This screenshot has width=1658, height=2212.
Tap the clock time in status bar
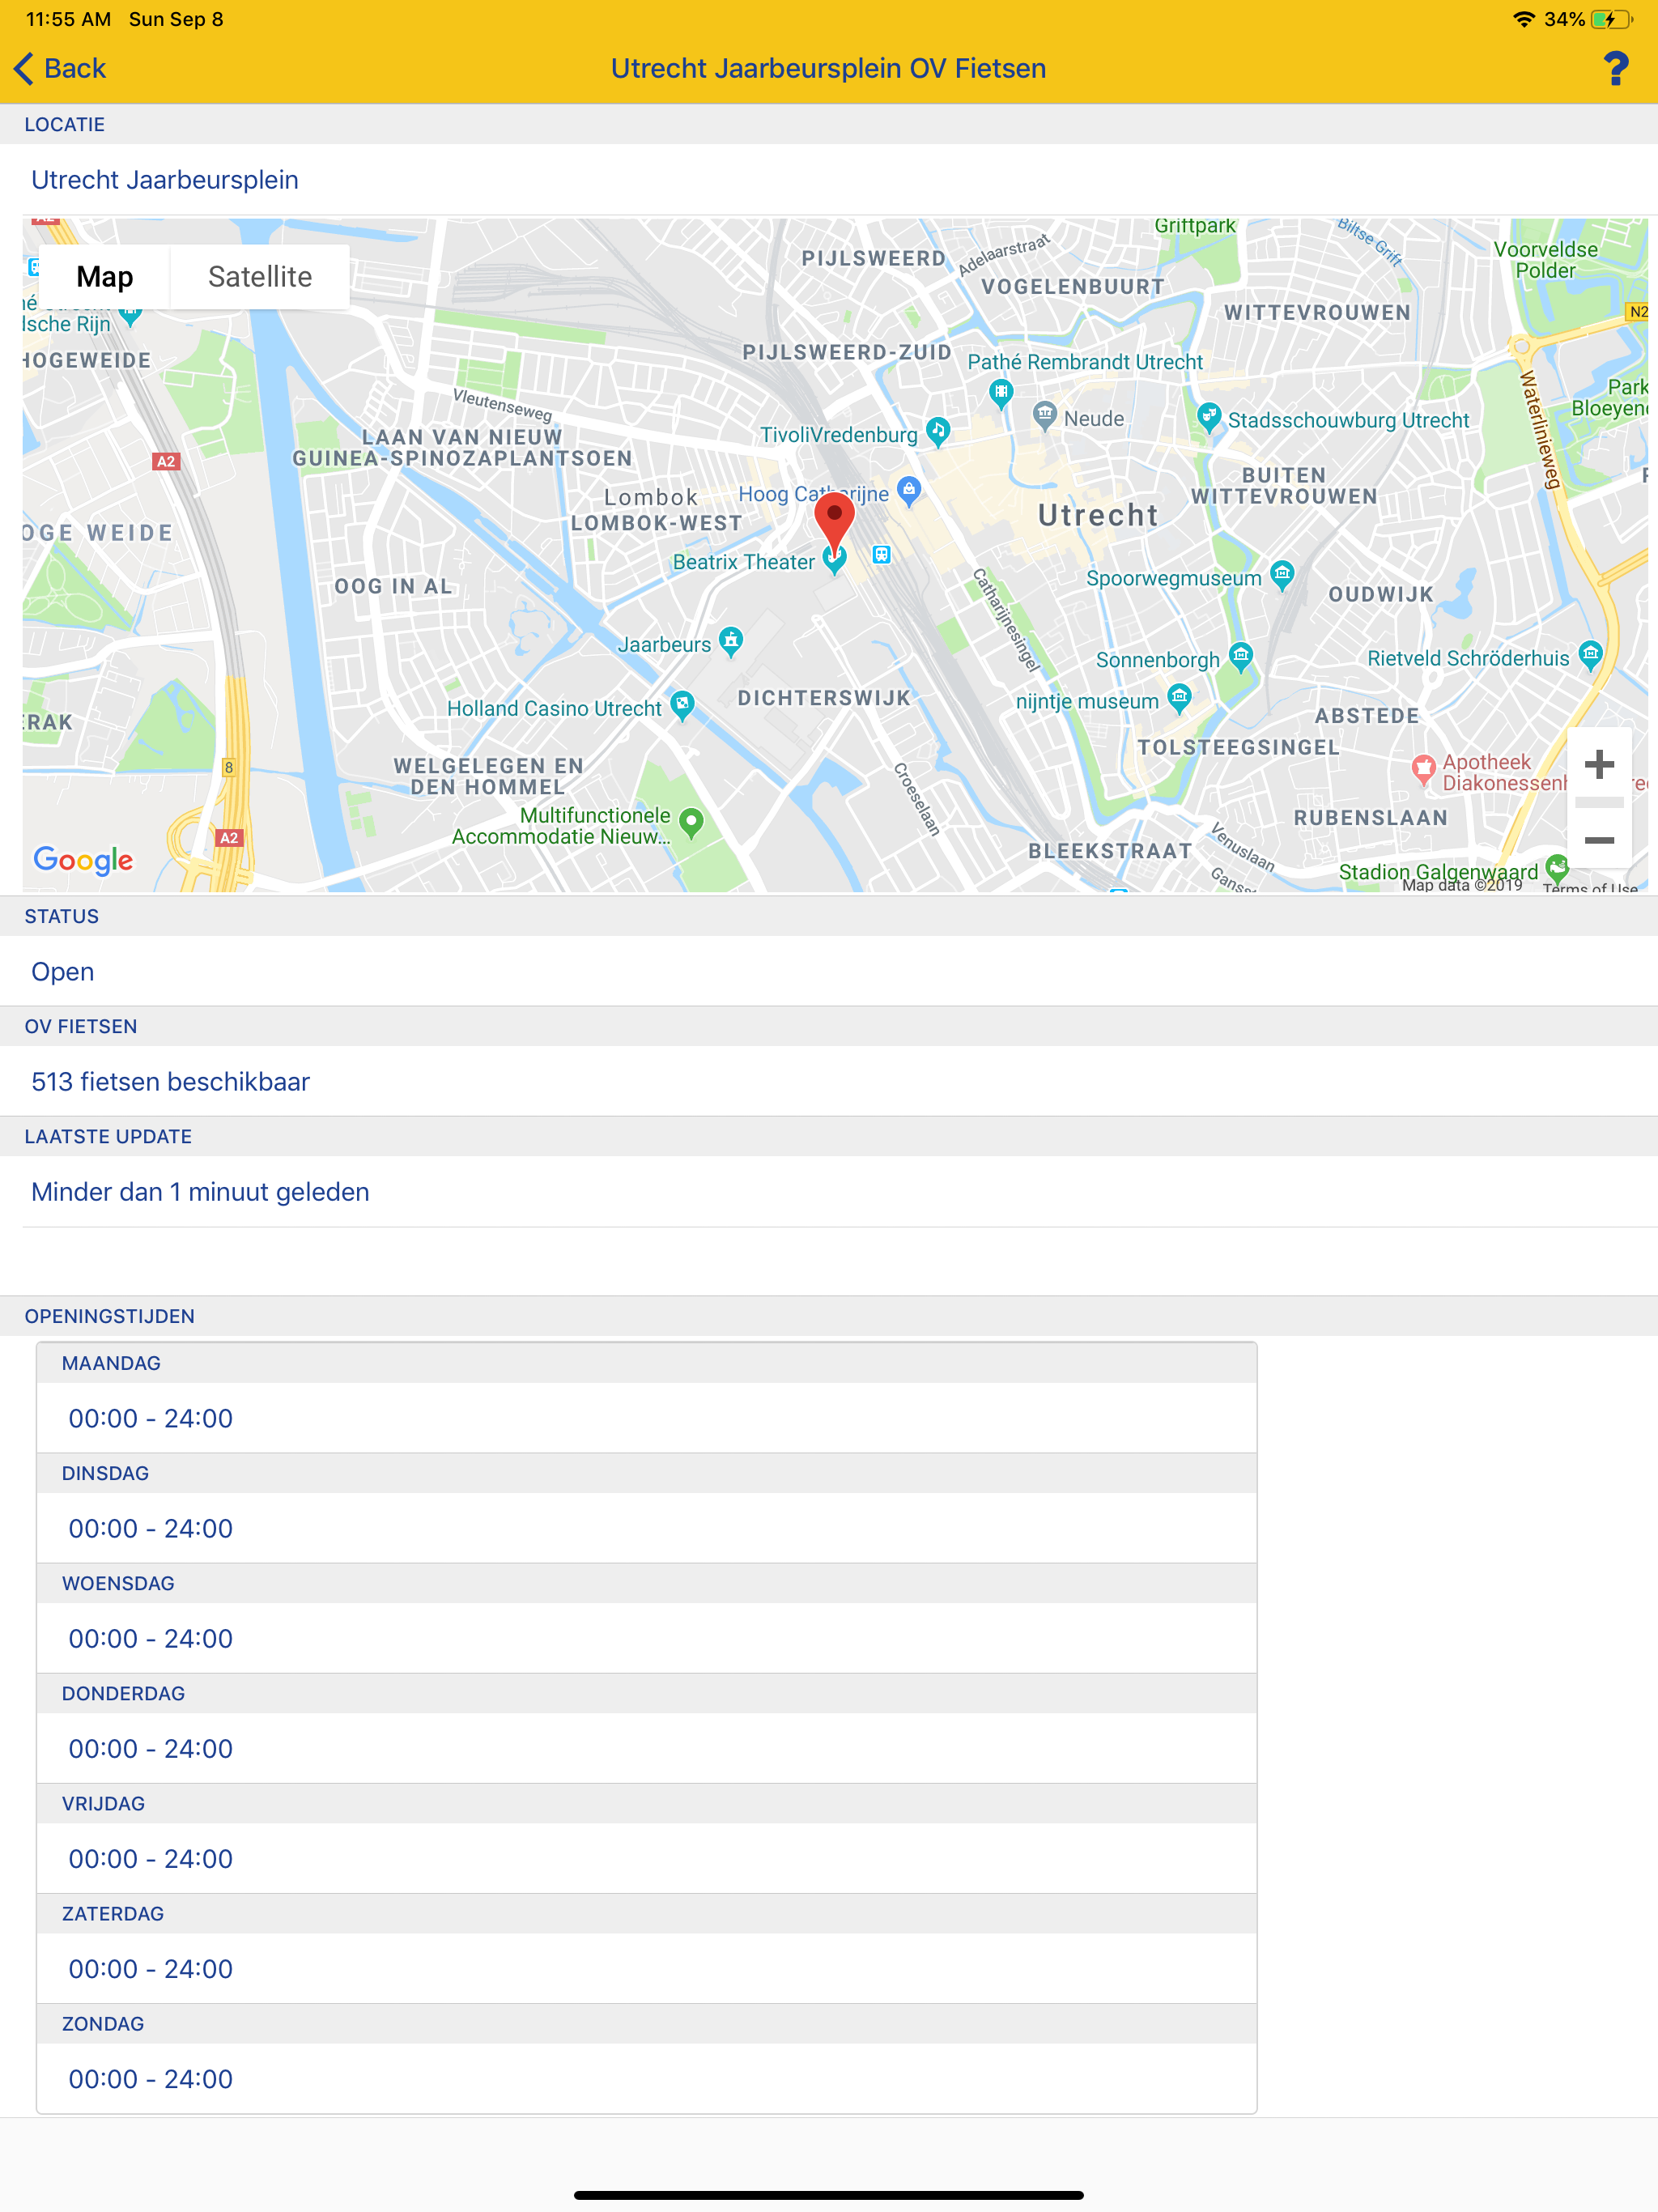(x=68, y=19)
